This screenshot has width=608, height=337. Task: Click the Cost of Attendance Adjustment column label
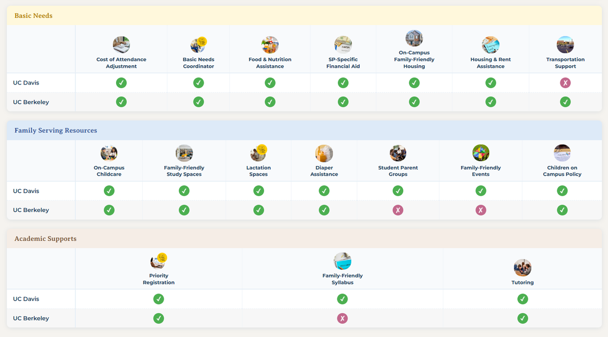[121, 63]
